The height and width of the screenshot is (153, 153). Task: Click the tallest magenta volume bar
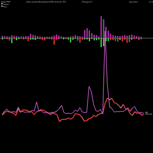click(x=101, y=27)
